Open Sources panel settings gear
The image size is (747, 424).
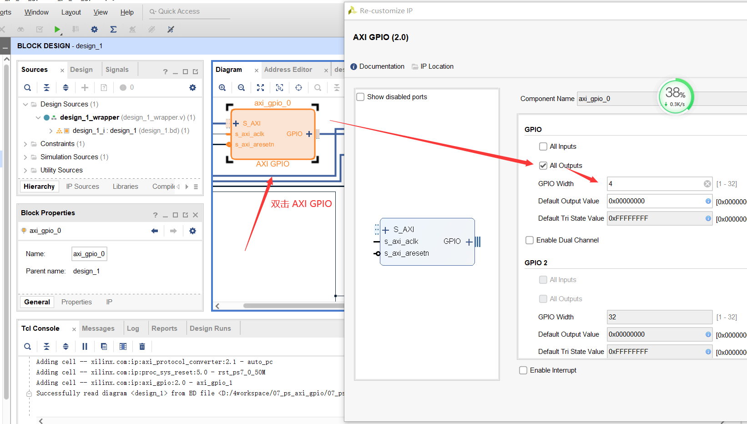coord(192,87)
